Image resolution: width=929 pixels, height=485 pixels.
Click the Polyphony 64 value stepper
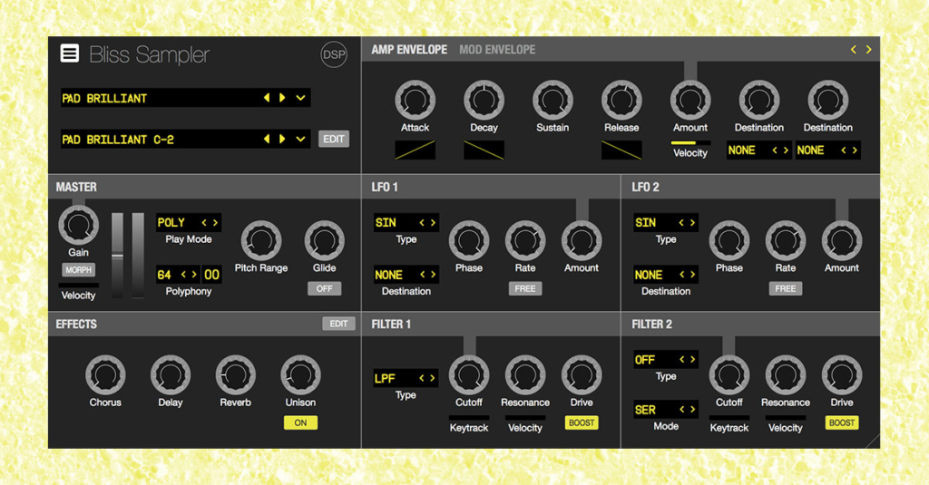pos(178,275)
